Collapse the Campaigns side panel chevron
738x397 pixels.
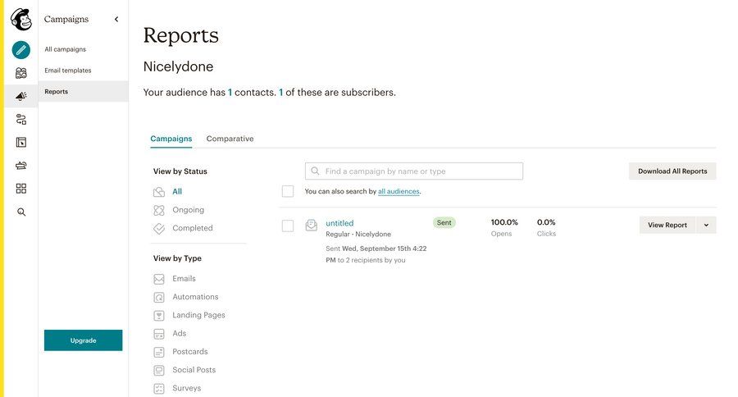pos(116,20)
